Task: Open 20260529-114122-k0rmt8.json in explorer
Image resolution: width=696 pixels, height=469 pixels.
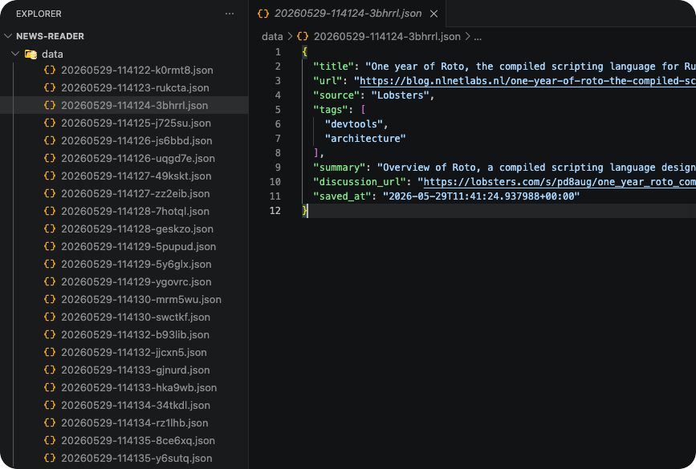Action: point(124,70)
